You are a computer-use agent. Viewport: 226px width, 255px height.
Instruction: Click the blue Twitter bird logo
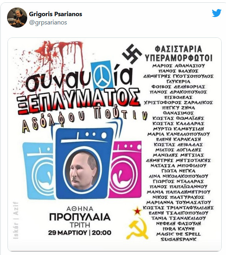tap(217, 13)
